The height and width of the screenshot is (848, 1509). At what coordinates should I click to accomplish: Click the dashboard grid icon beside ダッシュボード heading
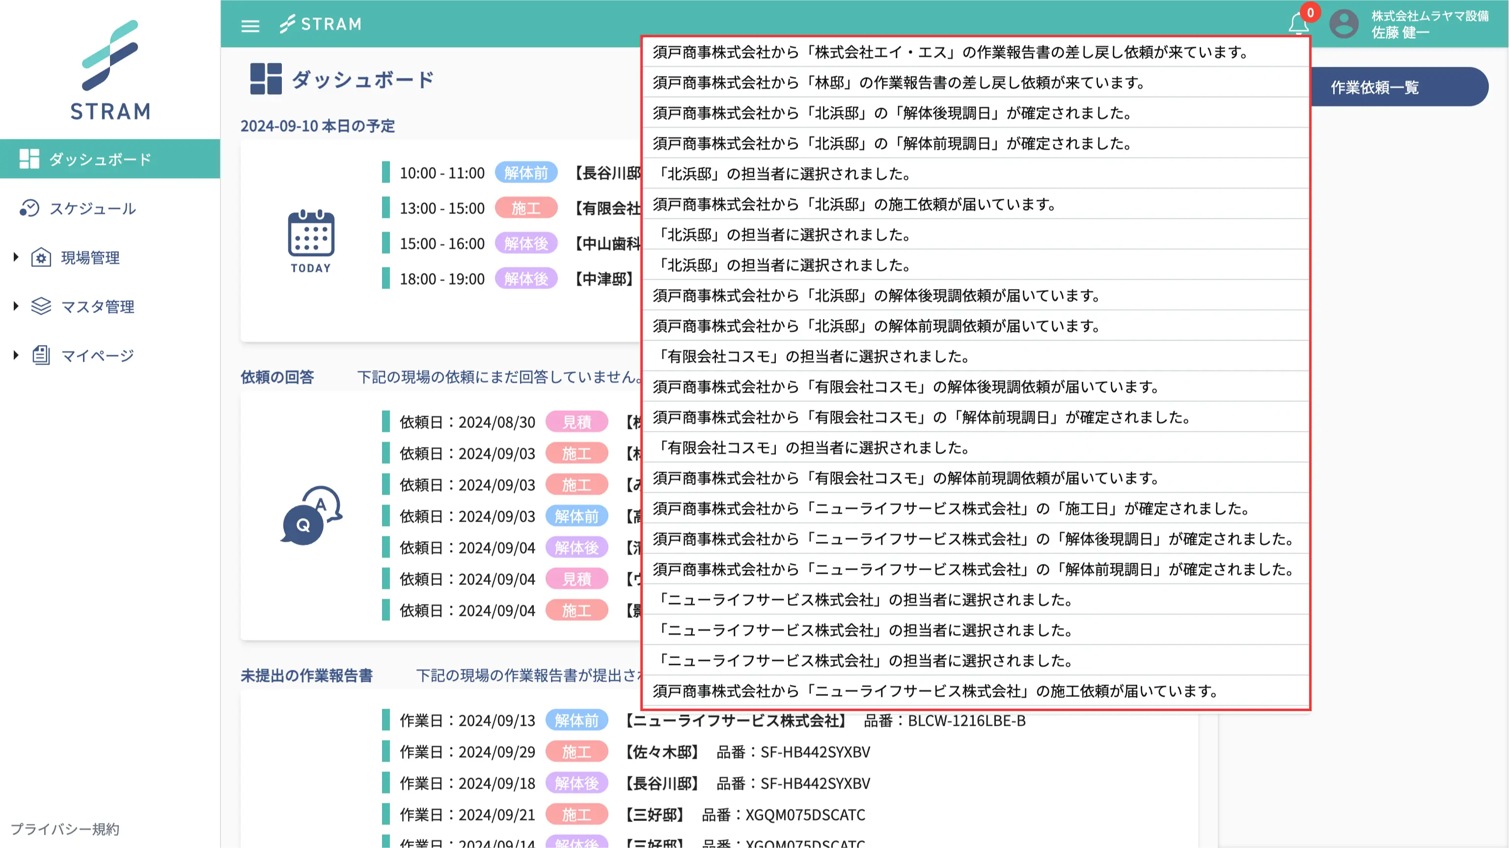pyautogui.click(x=267, y=79)
